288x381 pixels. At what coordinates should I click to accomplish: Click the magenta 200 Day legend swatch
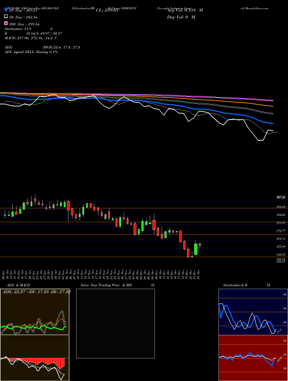pyautogui.click(x=6, y=23)
